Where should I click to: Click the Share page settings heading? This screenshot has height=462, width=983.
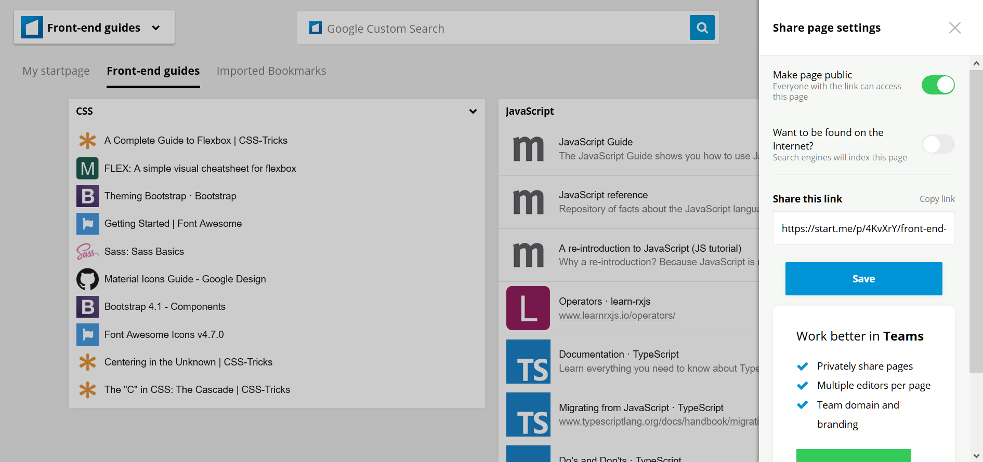pos(827,28)
